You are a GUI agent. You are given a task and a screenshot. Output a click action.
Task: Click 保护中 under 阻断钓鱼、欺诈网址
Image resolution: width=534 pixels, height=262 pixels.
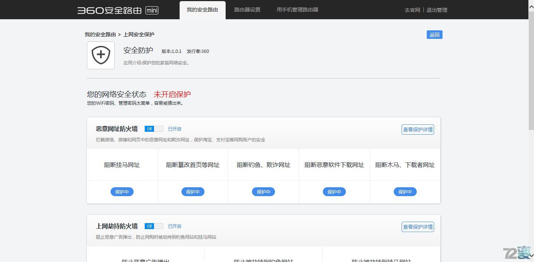(263, 192)
